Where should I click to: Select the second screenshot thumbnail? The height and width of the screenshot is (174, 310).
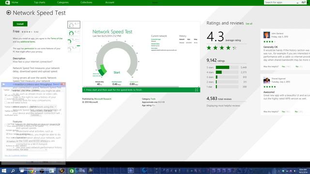(74, 33)
